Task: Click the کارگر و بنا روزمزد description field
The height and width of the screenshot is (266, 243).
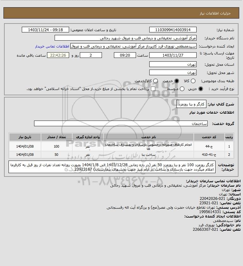Action: [x=191, y=104]
